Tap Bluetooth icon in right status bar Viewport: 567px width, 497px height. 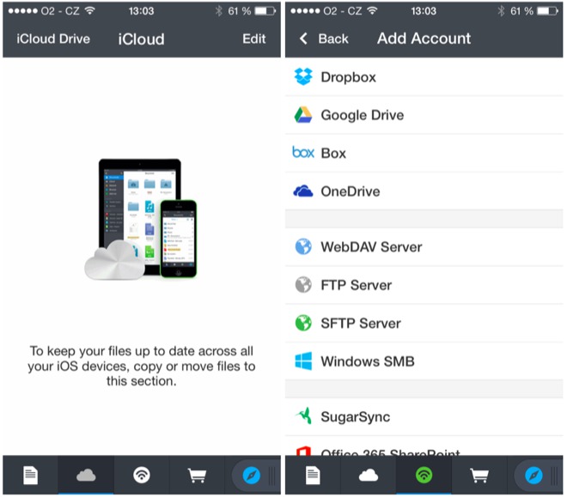tap(501, 11)
